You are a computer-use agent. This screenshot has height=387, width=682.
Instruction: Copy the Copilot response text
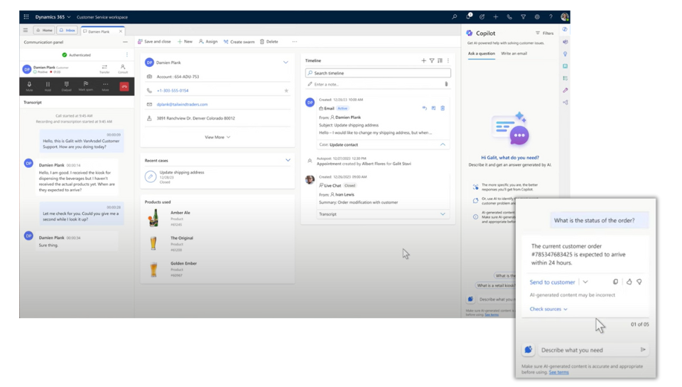tap(615, 282)
